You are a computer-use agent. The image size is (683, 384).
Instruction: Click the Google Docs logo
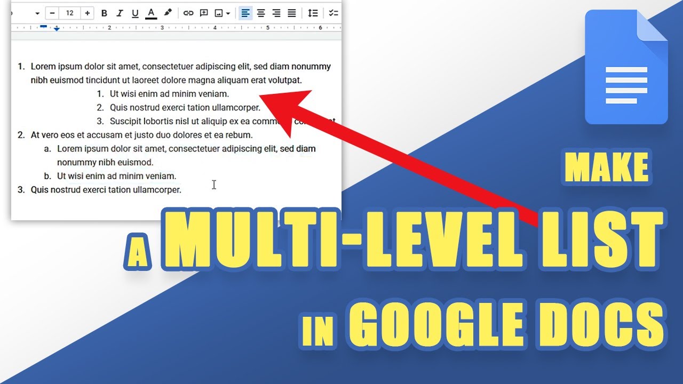click(x=626, y=67)
